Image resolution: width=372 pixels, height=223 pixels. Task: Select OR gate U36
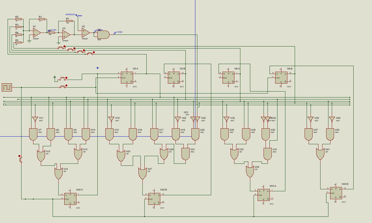tap(250, 171)
